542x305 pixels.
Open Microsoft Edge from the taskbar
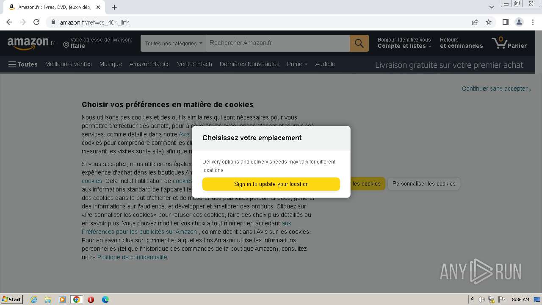[x=105, y=299]
